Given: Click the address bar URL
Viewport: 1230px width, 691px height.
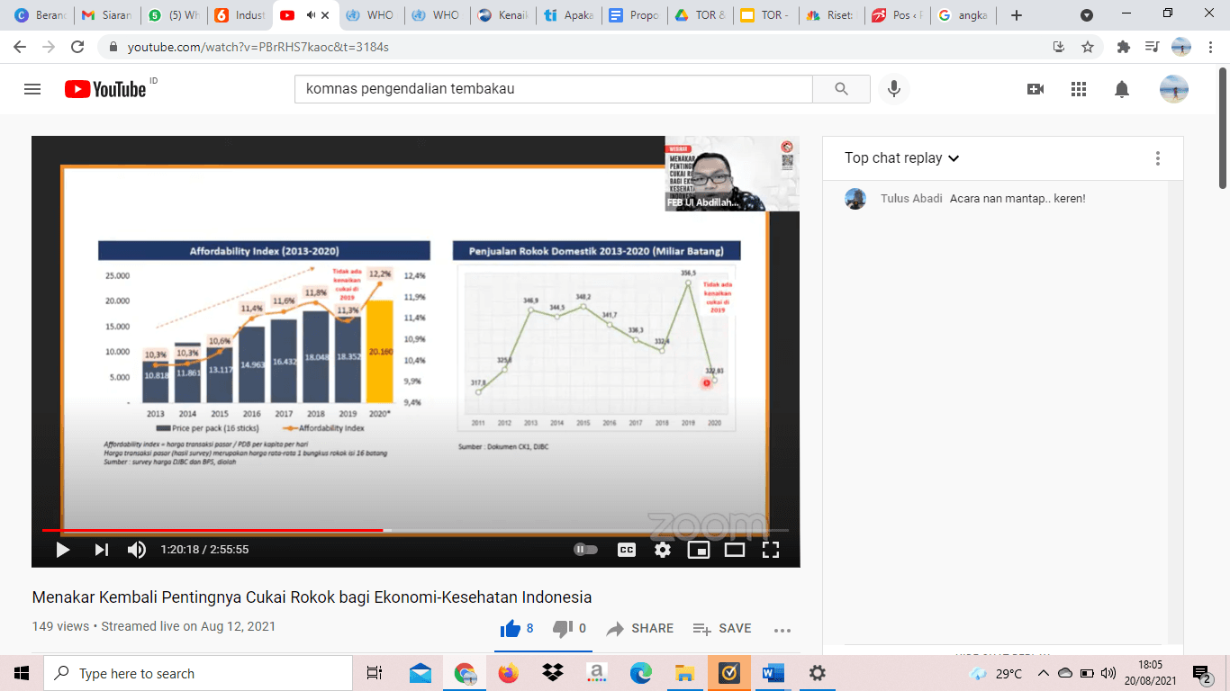Looking at the screenshot, I should coord(258,47).
